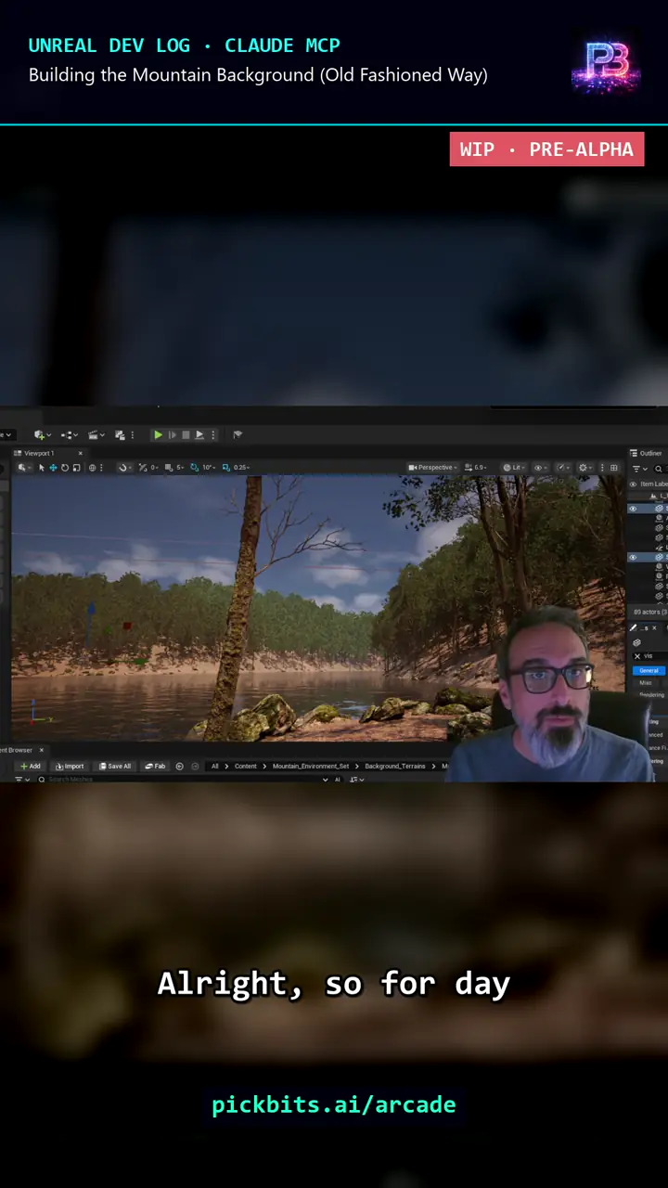668x1188 pixels.
Task: Open the Lit view mode menu
Action: pyautogui.click(x=514, y=467)
